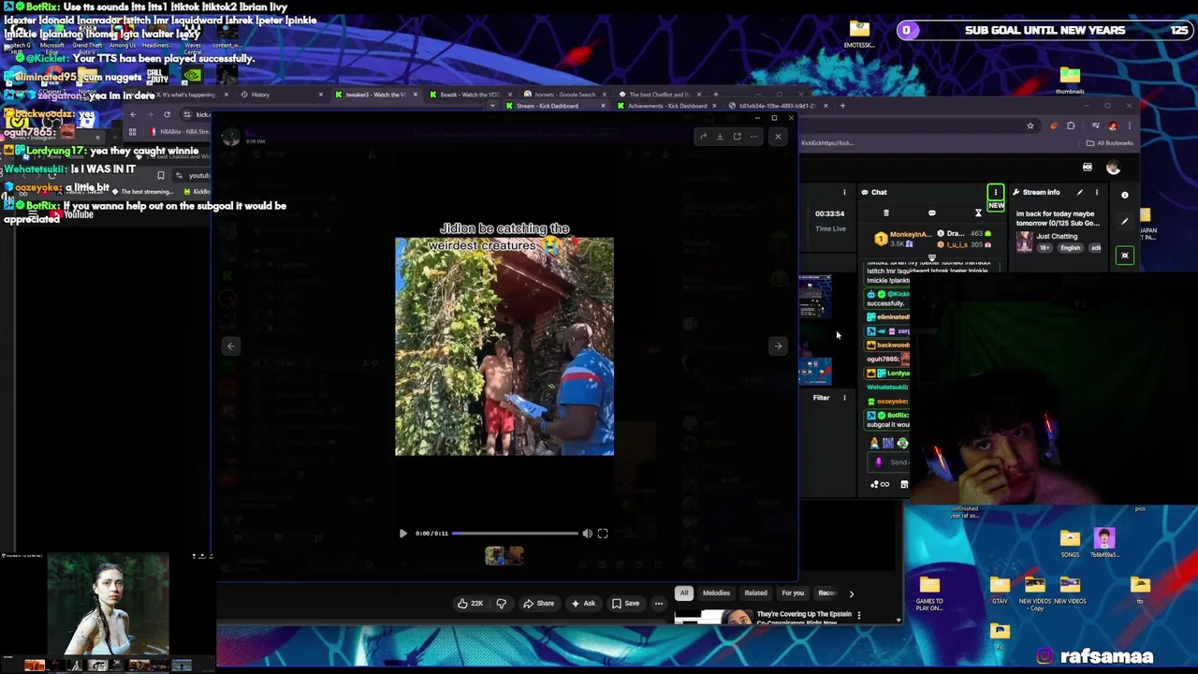Open the info icon in dashboard sidebar
The height and width of the screenshot is (674, 1198).
pos(1125,195)
